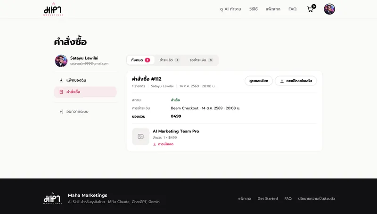This screenshot has height=214, width=377.
Task: Switch to the ชำระแล้ว tab
Action: click(x=169, y=60)
